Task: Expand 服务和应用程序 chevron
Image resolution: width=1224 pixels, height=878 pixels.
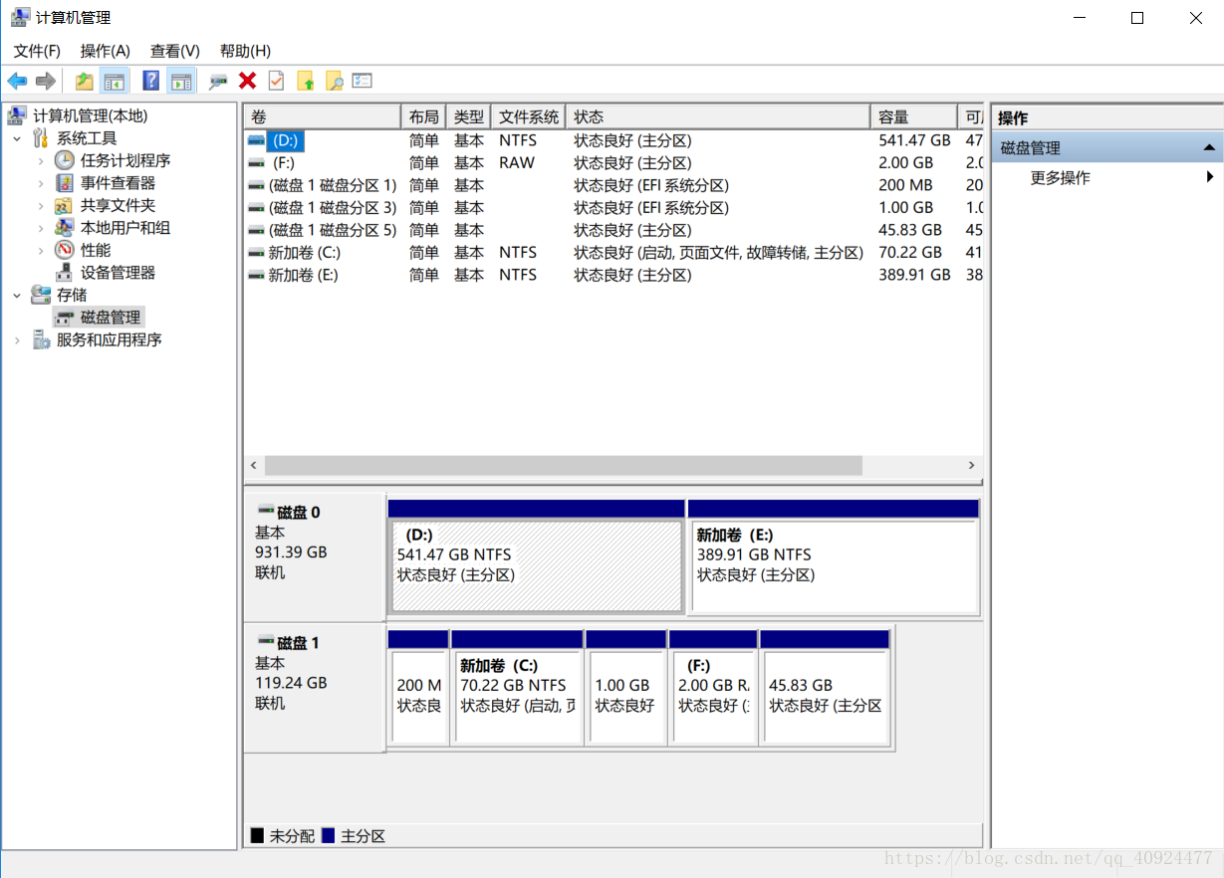Action: [x=17, y=339]
